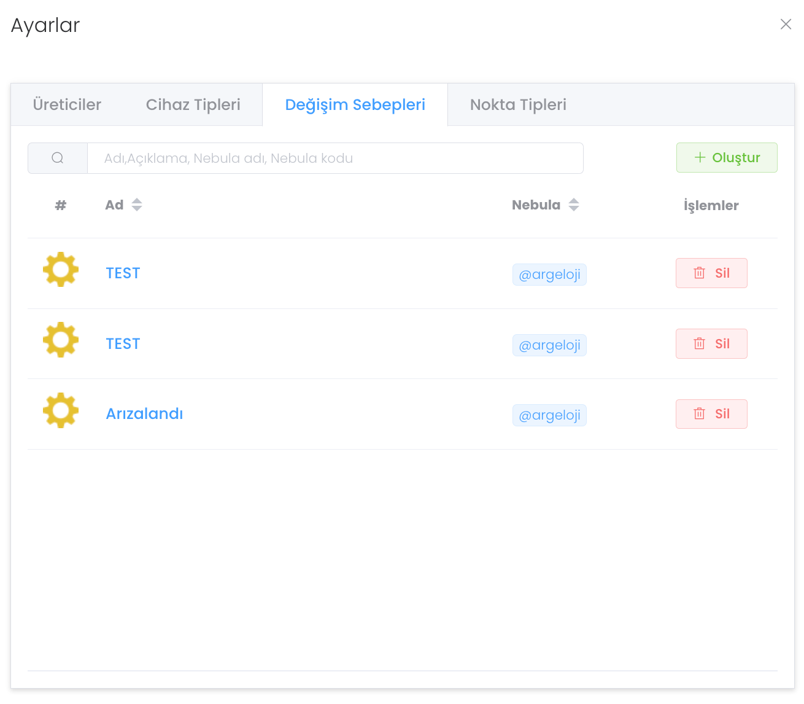Image resolution: width=804 pixels, height=704 pixels.
Task: Open the Arızalandı name link
Action: (144, 414)
